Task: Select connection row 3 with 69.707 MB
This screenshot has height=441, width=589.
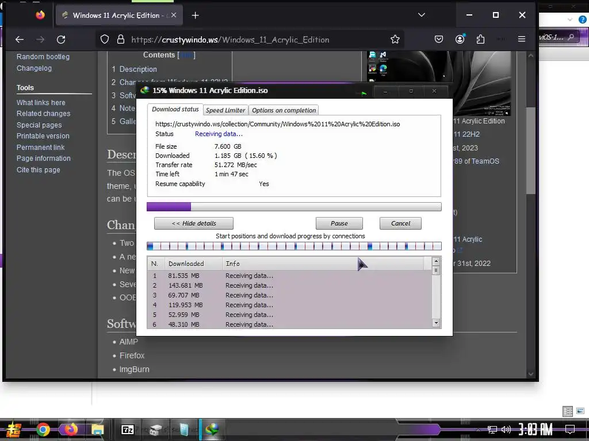Action: coord(290,295)
